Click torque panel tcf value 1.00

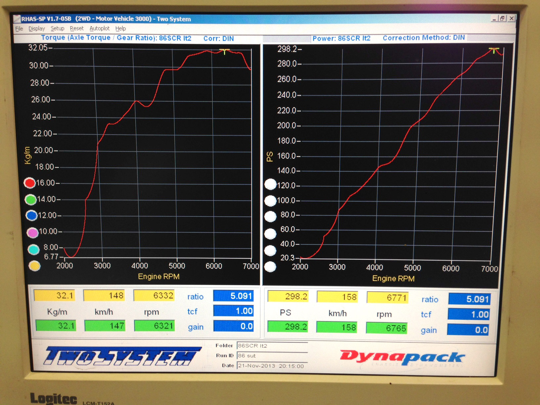coord(234,311)
